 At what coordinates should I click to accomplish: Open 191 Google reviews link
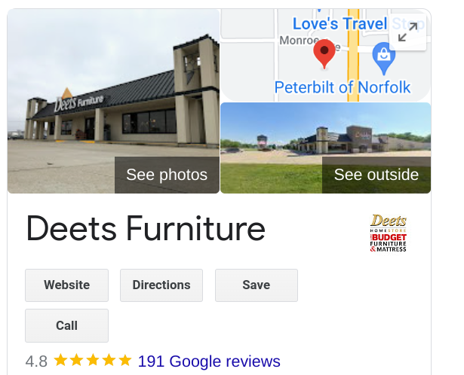[x=209, y=361]
